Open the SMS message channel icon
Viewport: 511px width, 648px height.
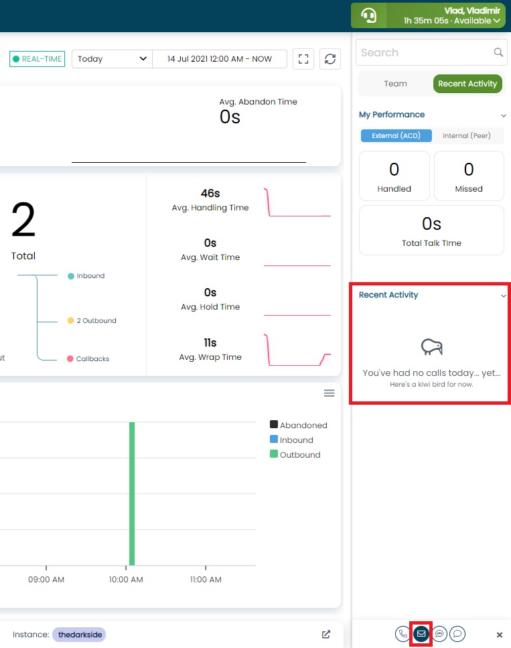[439, 633]
